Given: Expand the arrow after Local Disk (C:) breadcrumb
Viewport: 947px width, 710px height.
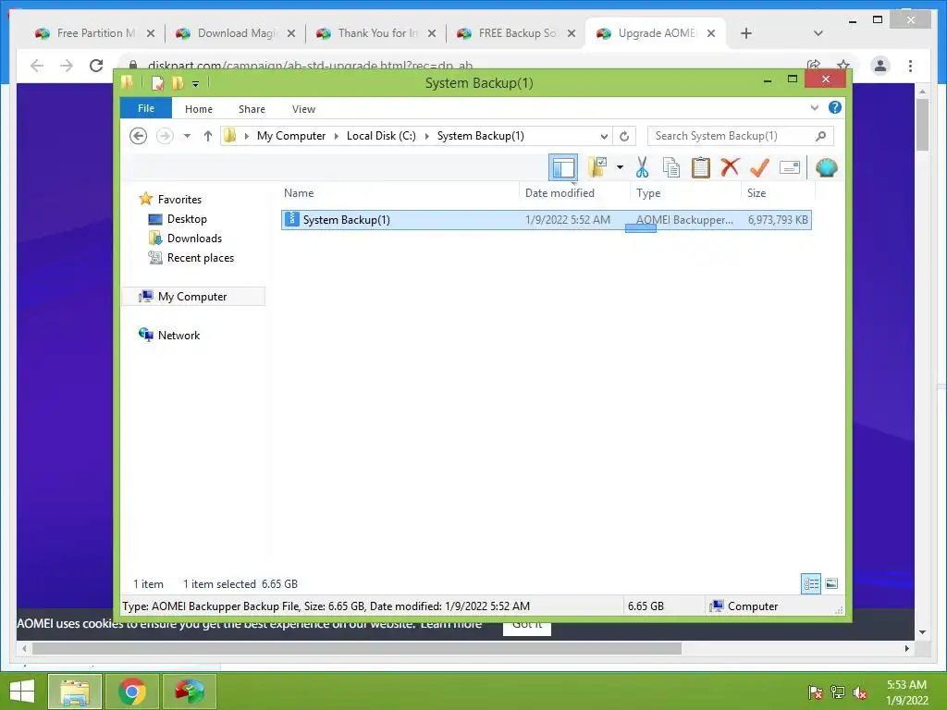Looking at the screenshot, I should (x=426, y=136).
